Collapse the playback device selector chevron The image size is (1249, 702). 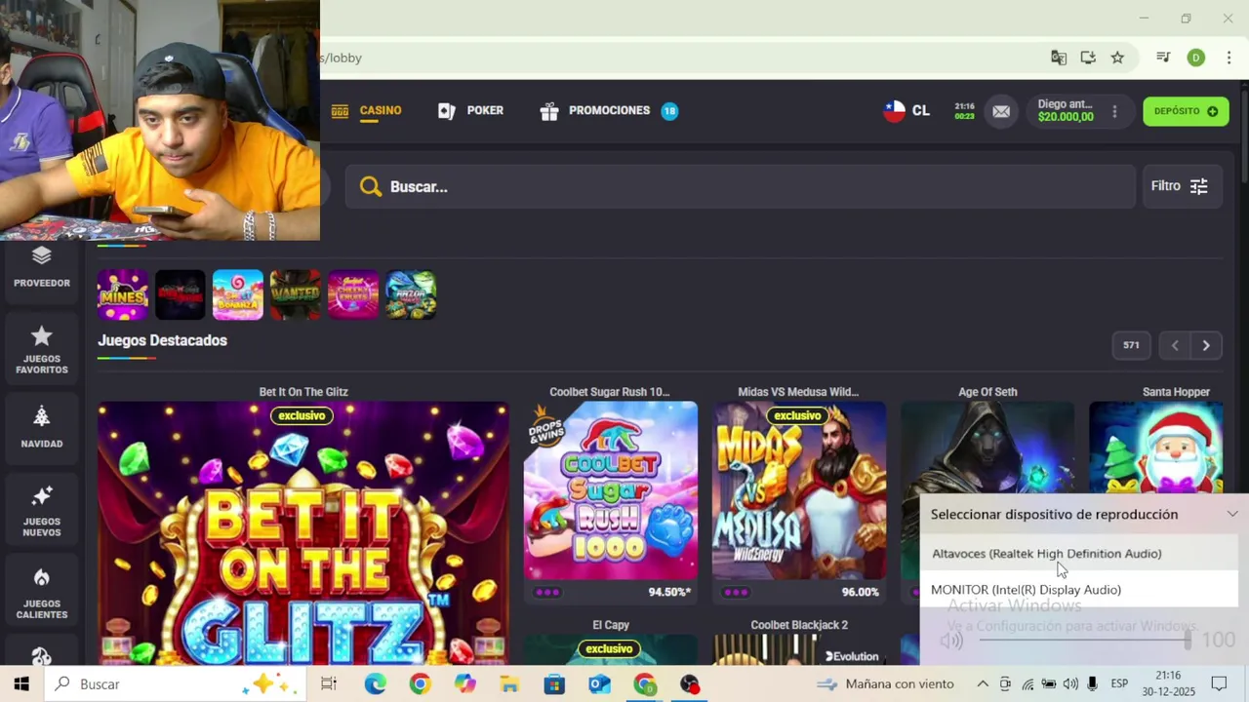tap(1232, 514)
